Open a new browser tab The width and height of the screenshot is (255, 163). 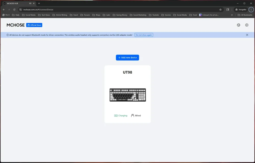click(39, 3)
